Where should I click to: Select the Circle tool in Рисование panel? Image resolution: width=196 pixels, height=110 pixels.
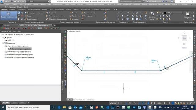(x=123, y=16)
